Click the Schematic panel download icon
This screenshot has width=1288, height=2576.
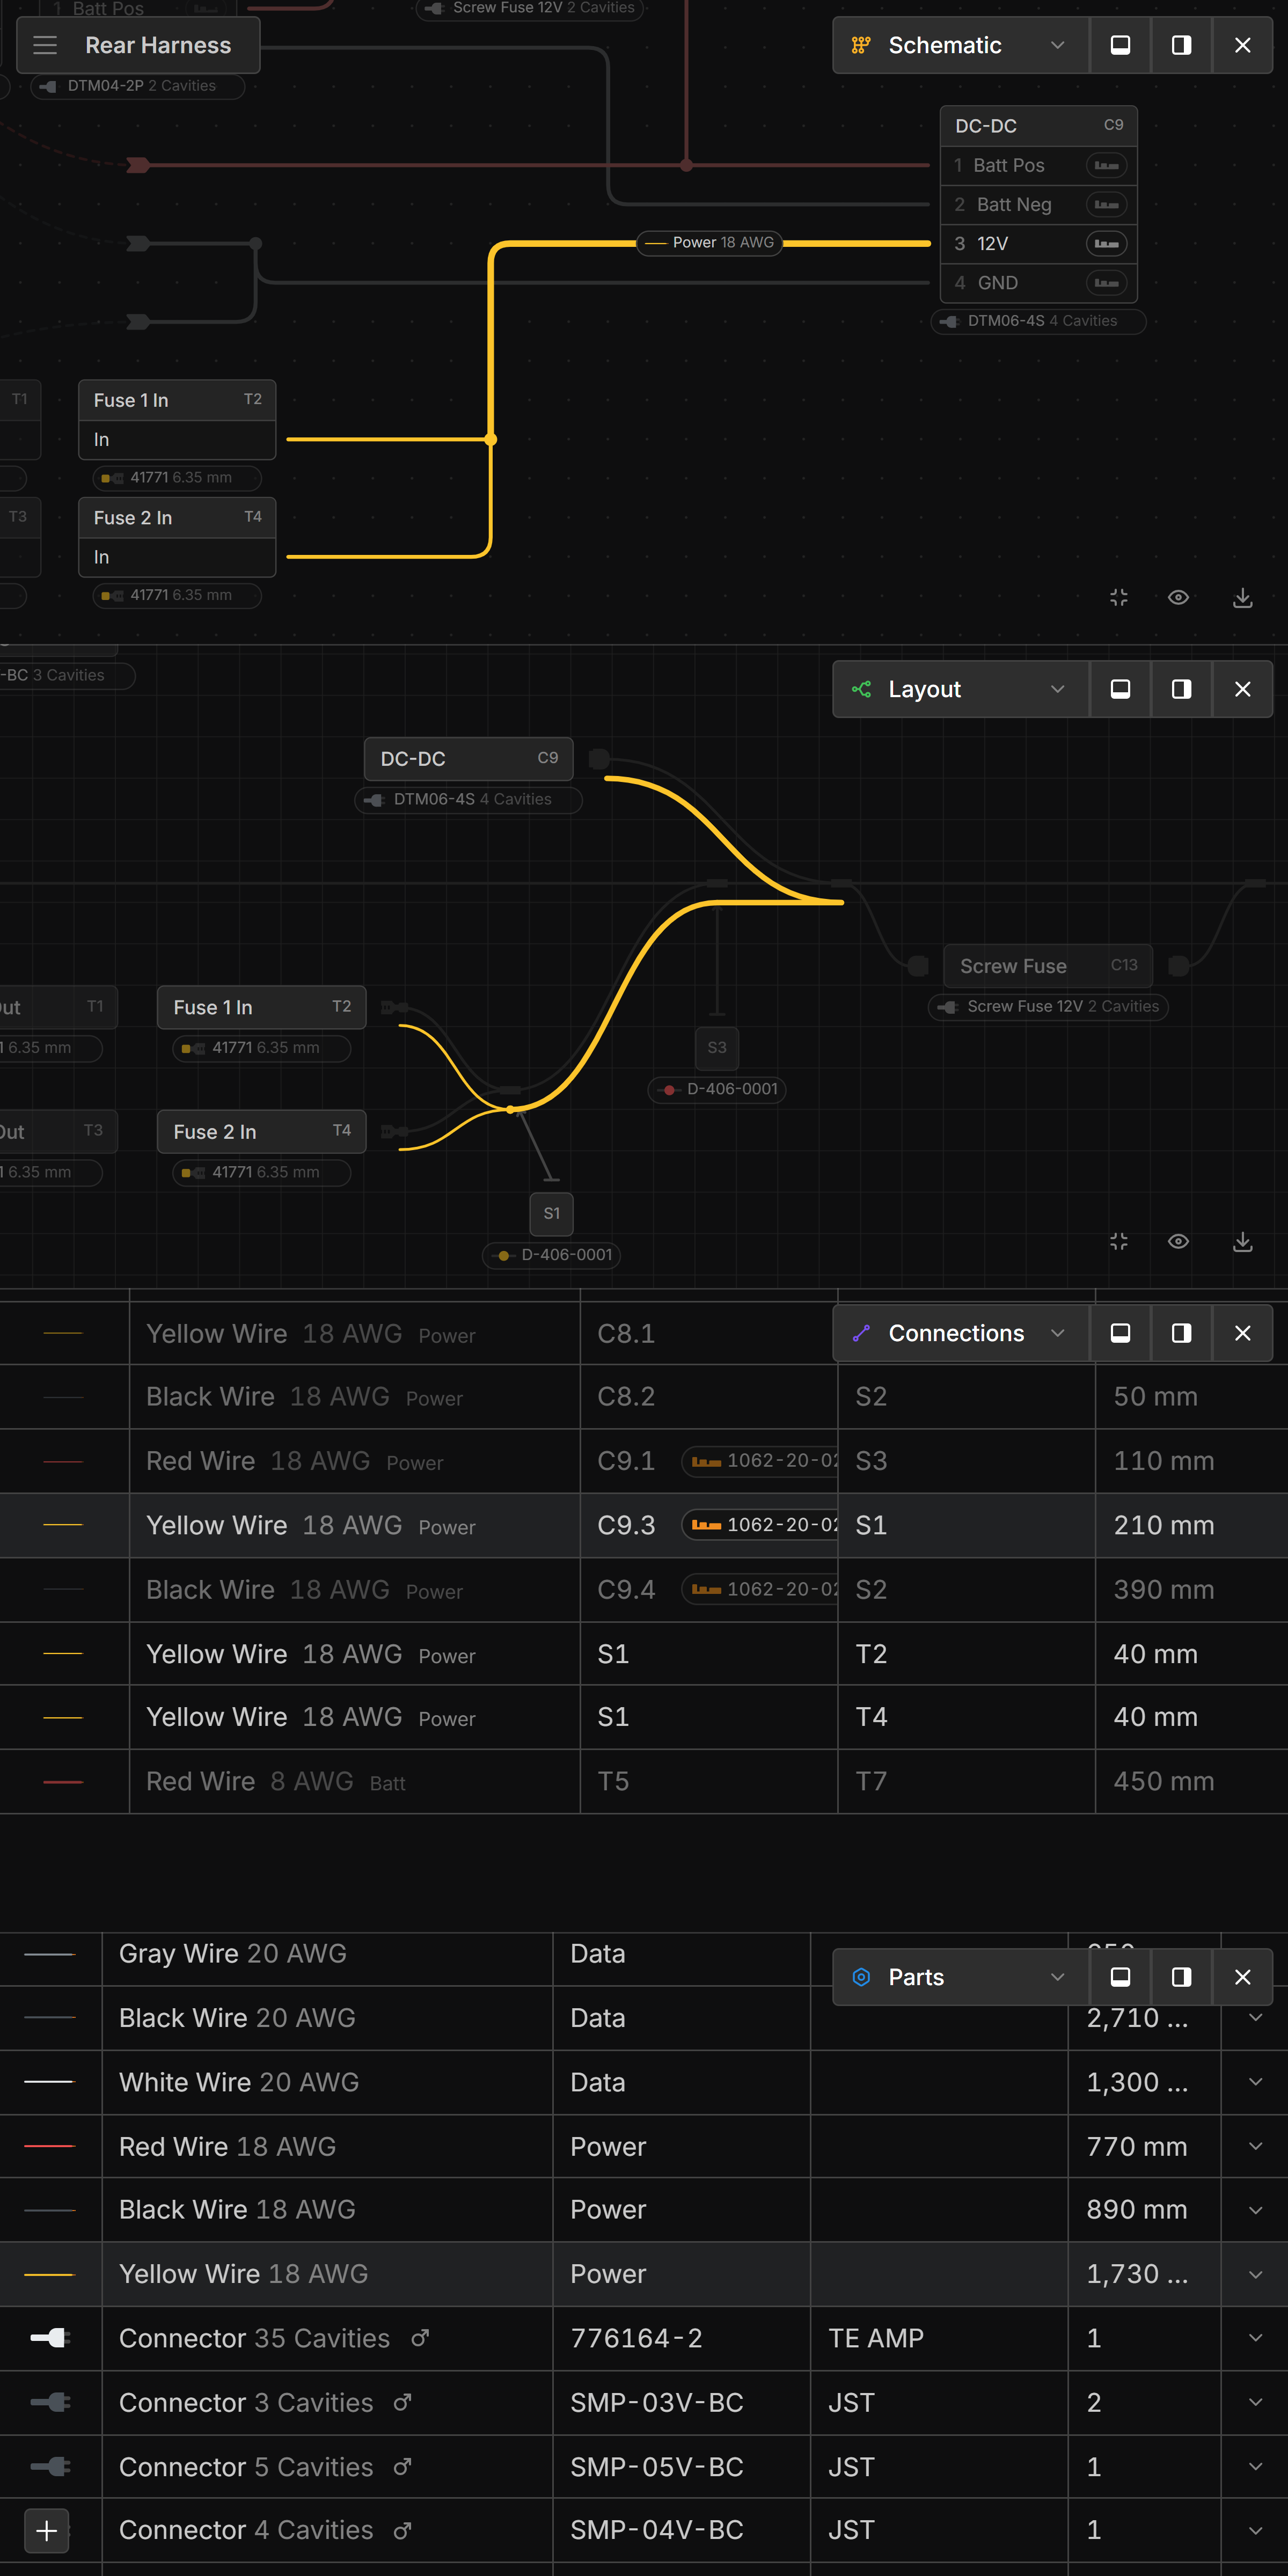click(1242, 597)
